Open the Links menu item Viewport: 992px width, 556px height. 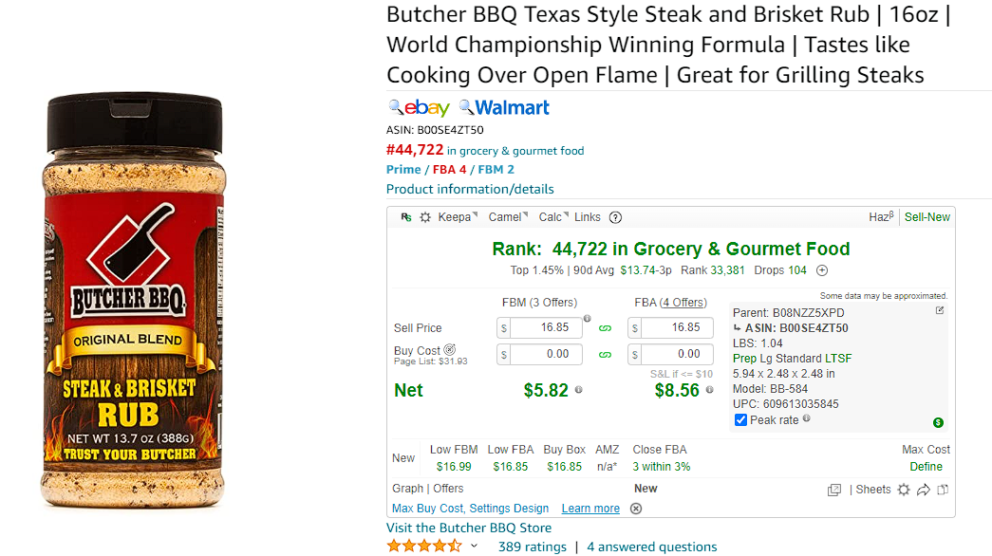click(587, 217)
